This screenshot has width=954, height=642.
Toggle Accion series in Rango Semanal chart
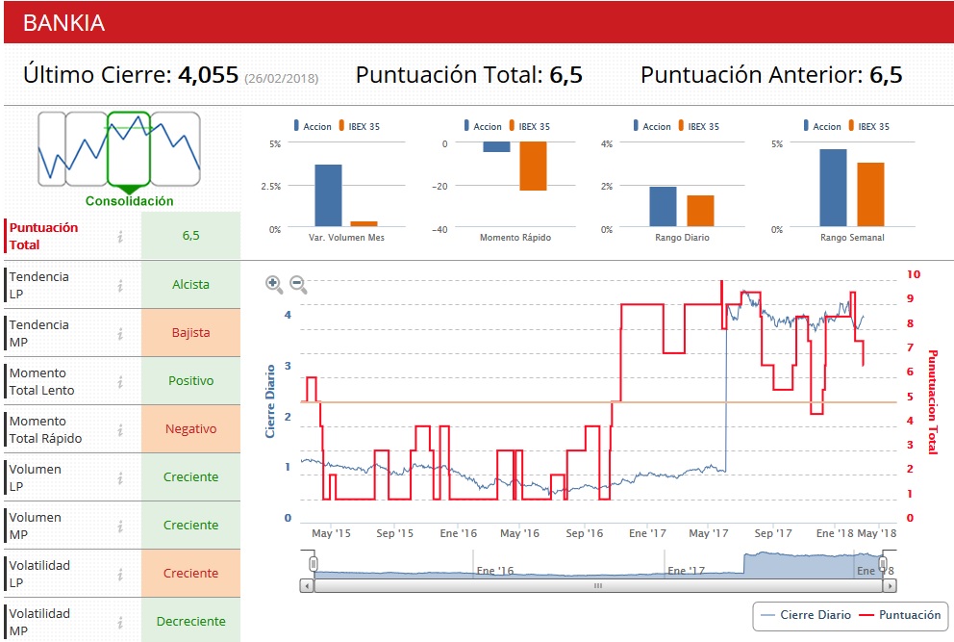(822, 126)
